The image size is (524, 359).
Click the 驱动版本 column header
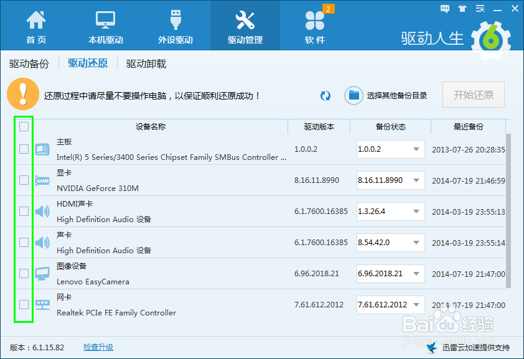[x=319, y=126]
